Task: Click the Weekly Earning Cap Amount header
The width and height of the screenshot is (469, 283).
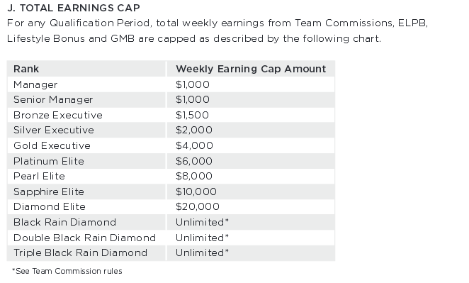Action: point(251,69)
